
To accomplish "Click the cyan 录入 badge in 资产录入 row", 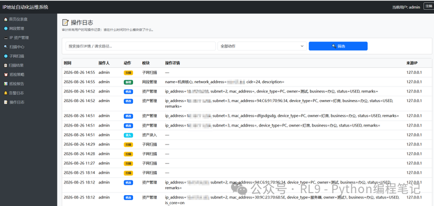I will point(128,135).
